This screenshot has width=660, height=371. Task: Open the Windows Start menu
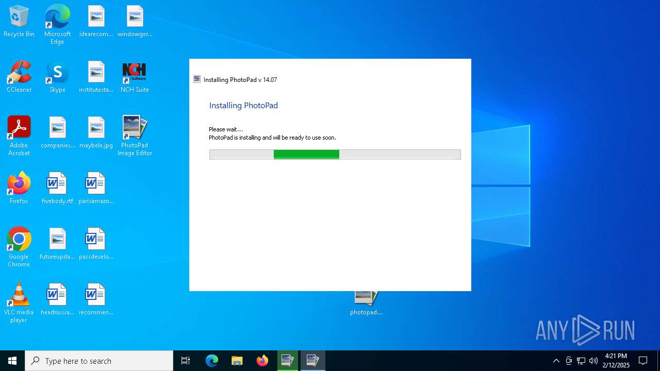12,361
